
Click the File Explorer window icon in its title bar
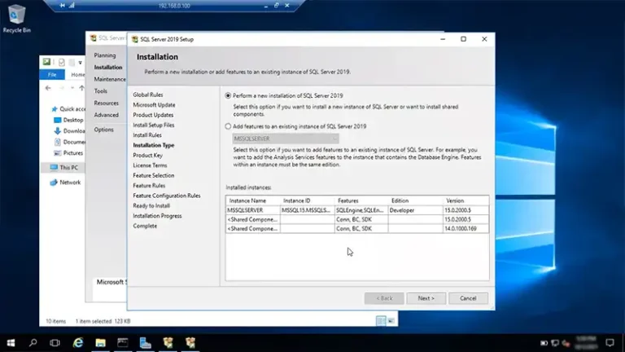pos(46,62)
